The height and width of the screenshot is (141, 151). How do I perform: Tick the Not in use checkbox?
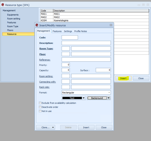(40, 111)
